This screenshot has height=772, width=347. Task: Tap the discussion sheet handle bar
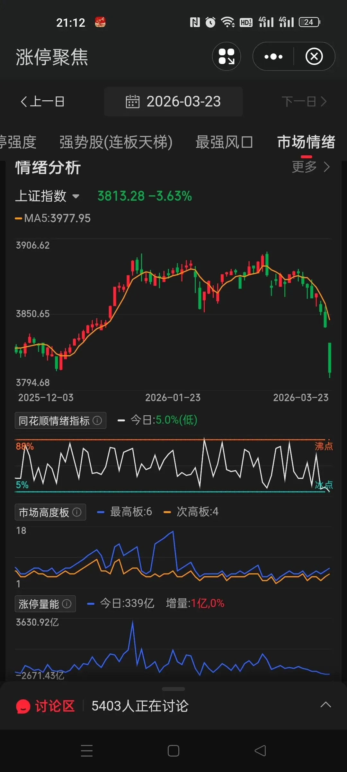tap(173, 689)
